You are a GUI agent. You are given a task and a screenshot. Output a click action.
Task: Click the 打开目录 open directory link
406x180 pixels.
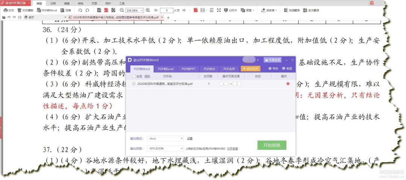pos(233,149)
